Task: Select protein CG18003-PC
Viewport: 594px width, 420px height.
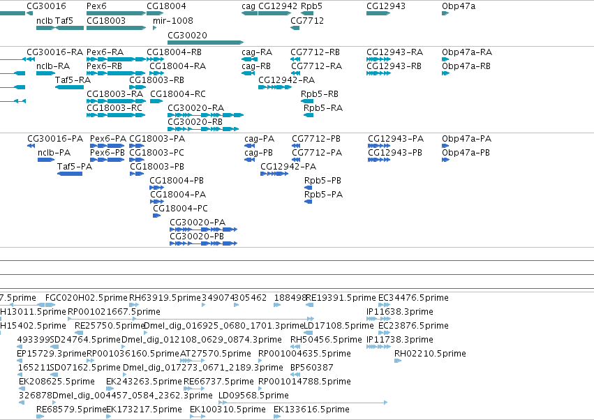Action: coord(137,160)
